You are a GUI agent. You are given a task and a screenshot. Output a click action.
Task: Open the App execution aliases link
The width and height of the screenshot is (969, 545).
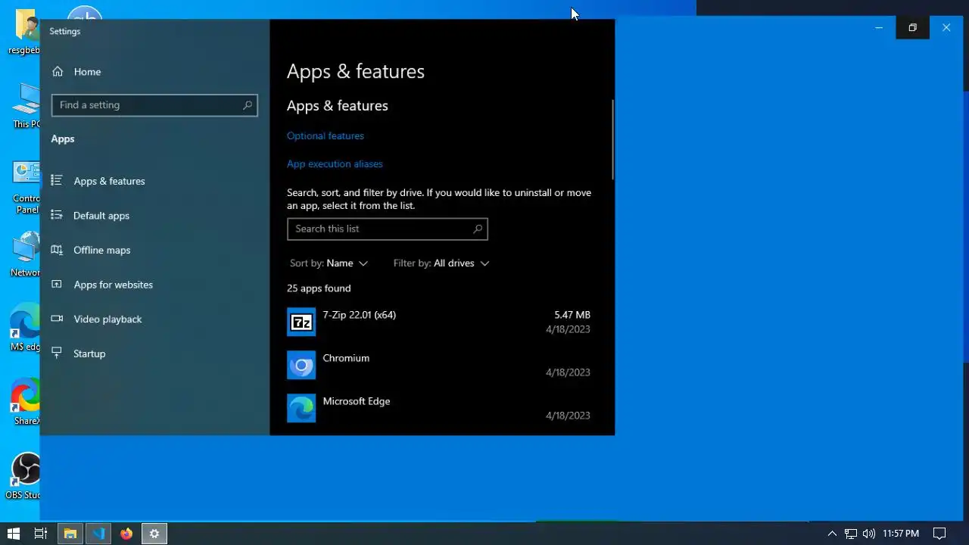tap(335, 163)
